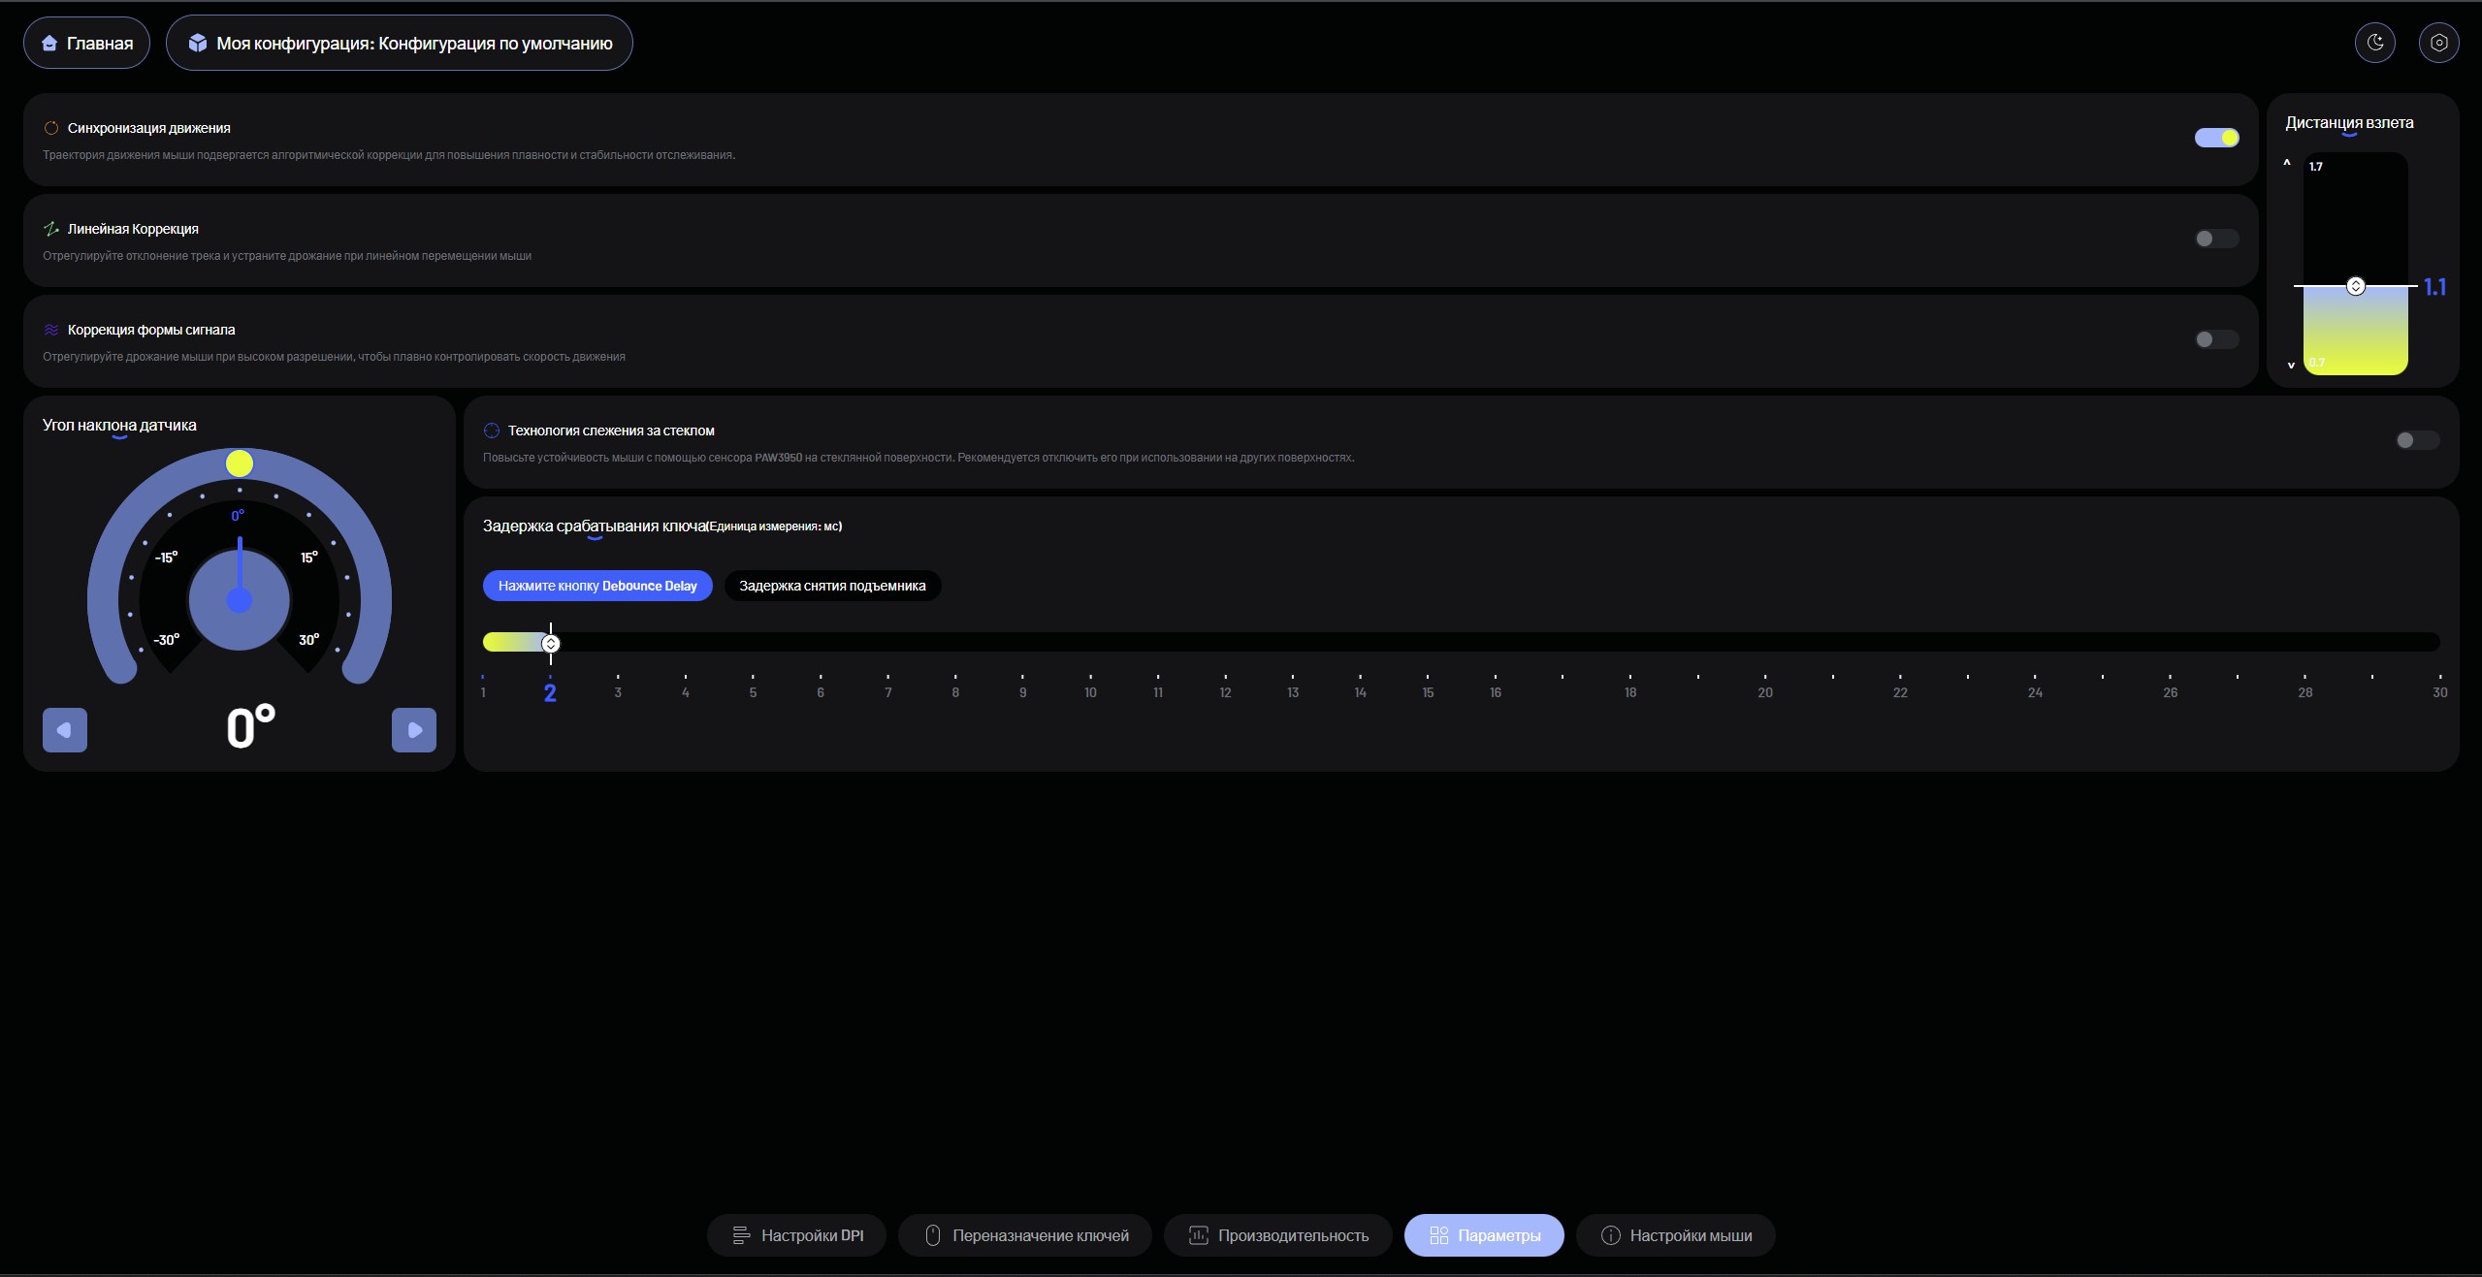
Task: Turn on Коррекция формы сигнала switch
Action: pos(2216,339)
